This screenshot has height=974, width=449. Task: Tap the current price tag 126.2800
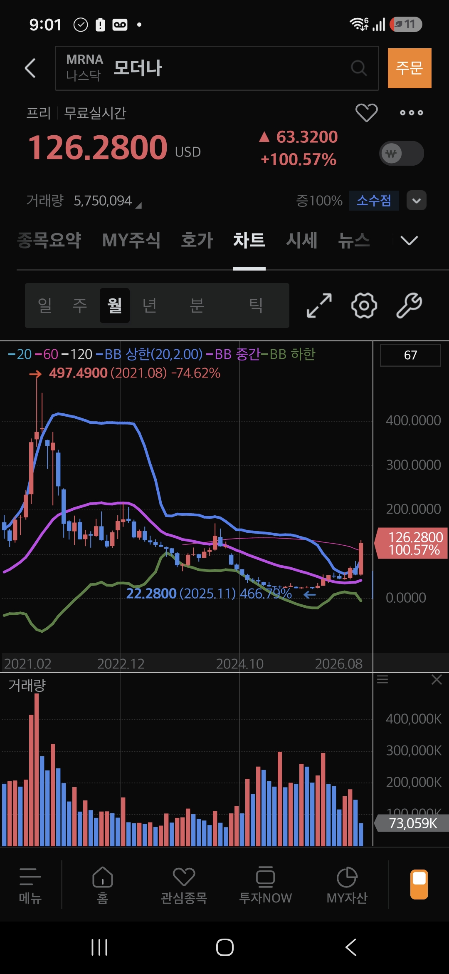coord(412,543)
